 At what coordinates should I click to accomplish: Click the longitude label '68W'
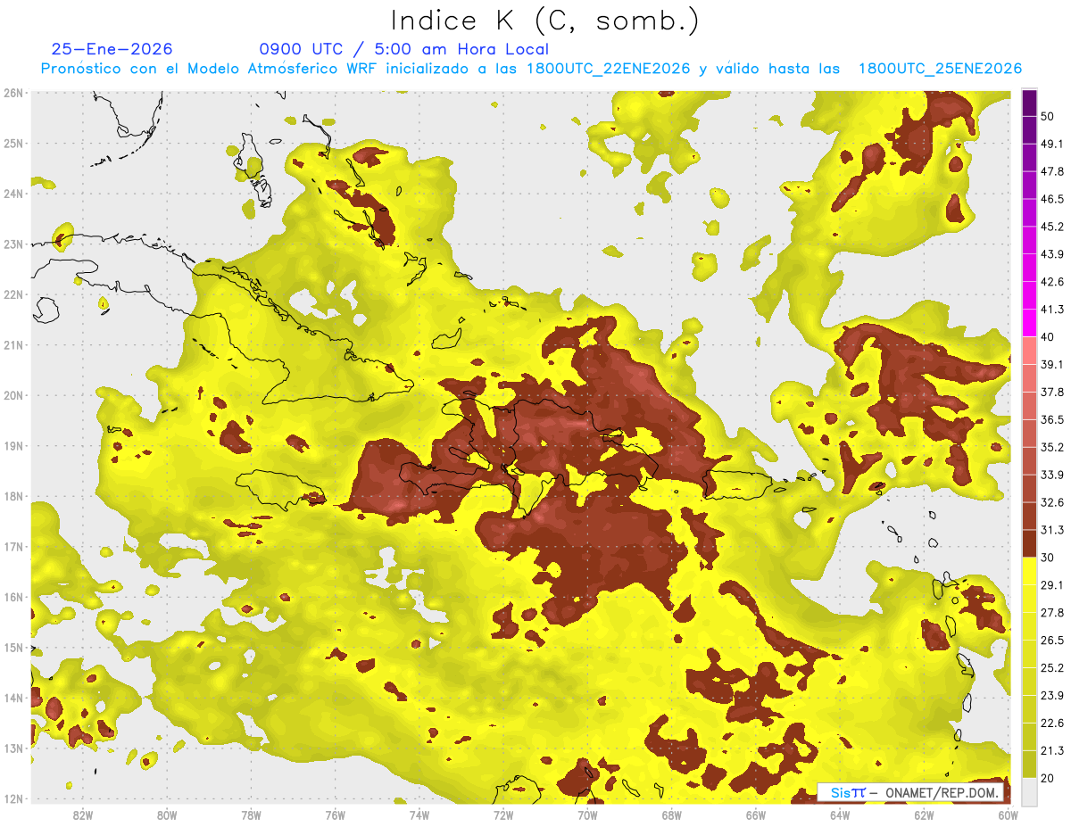671,815
